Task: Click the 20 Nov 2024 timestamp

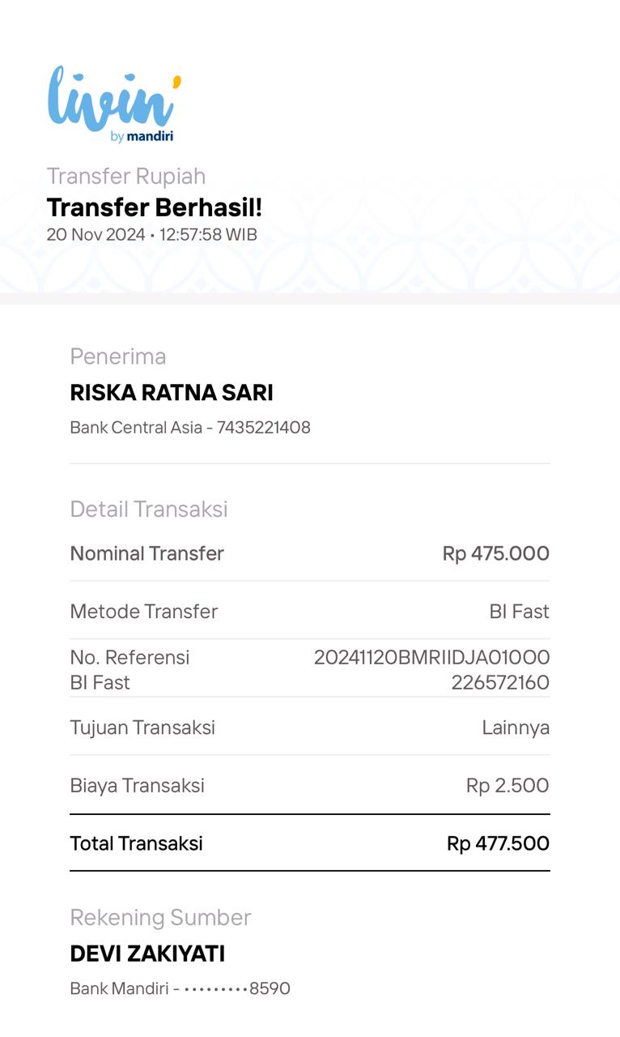Action: (x=151, y=235)
